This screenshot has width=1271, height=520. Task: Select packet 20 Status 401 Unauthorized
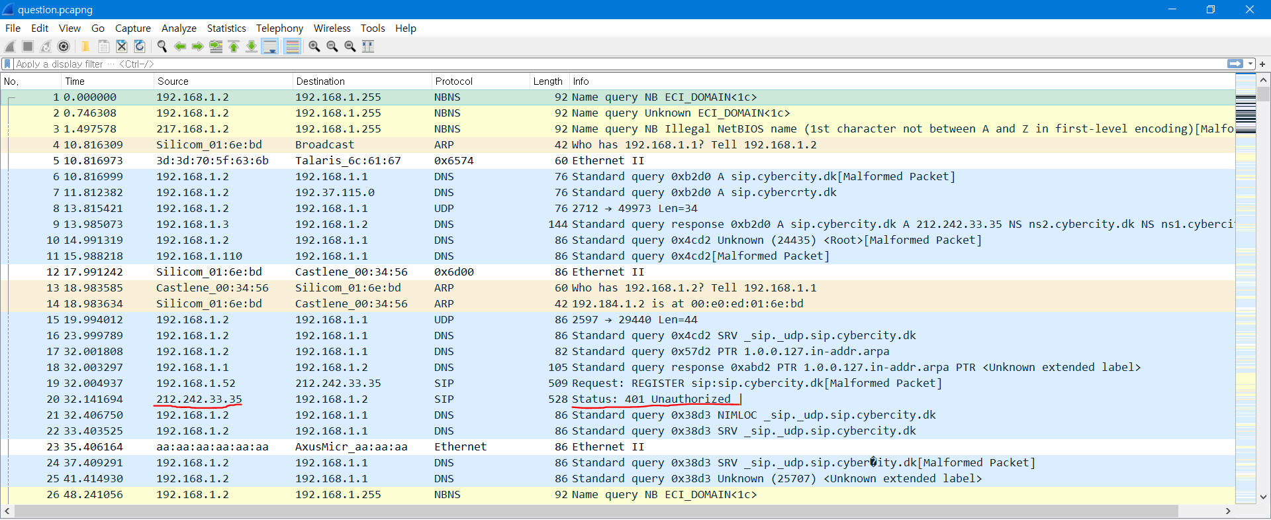(618, 399)
